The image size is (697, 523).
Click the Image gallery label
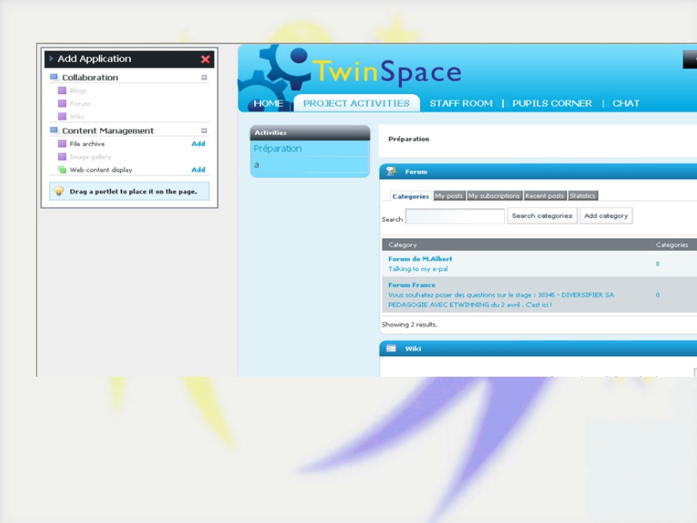[x=90, y=157]
